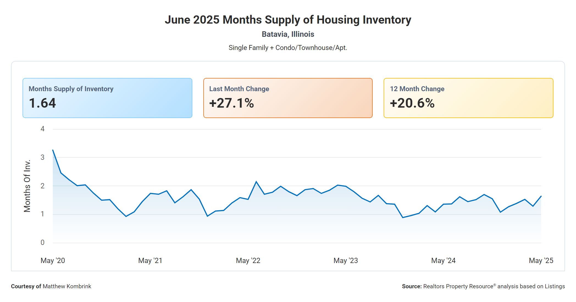Click the +20.6% change figure
Viewport: 576px width, 302px height.
[412, 103]
